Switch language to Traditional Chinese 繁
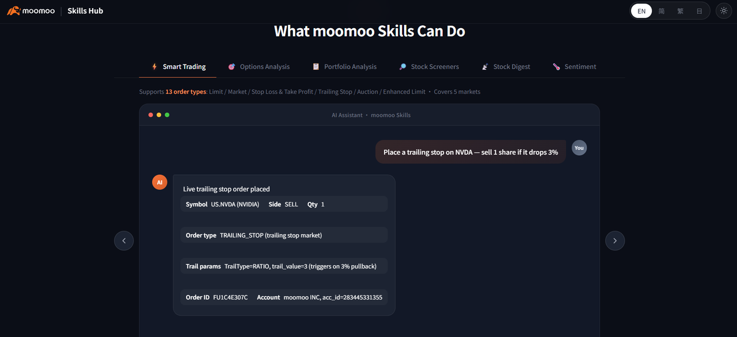The height and width of the screenshot is (337, 737). coord(680,11)
